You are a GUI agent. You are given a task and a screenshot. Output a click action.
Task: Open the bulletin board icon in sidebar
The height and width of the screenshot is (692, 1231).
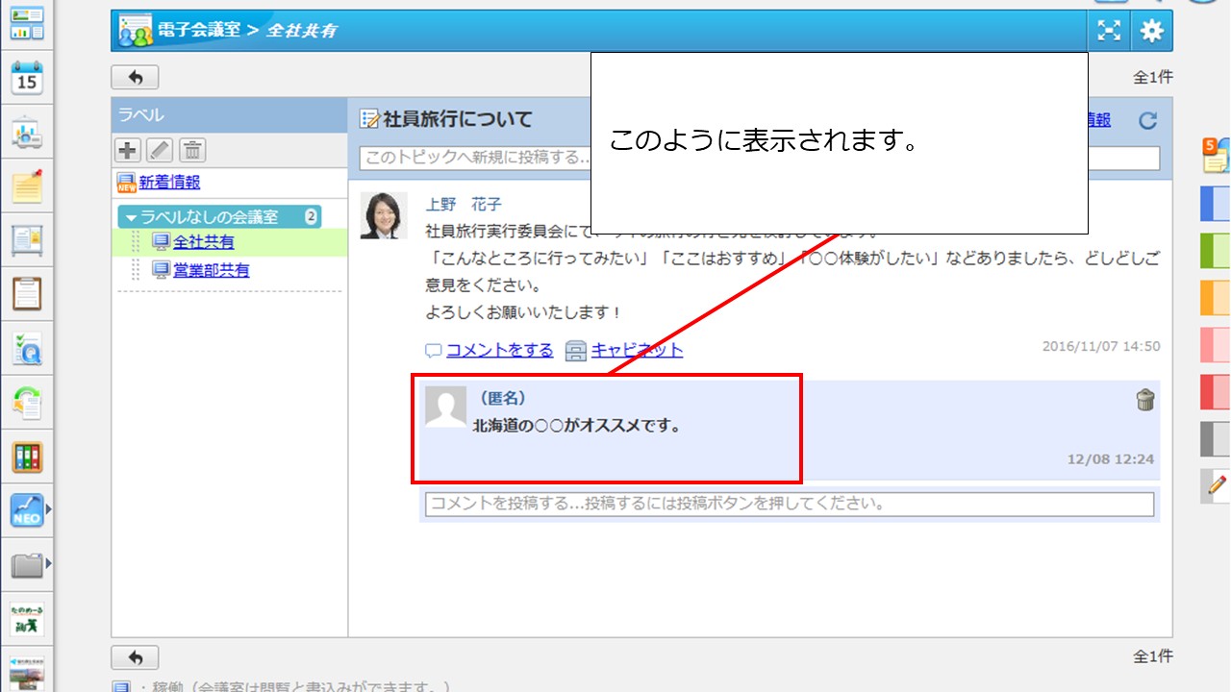pos(27,240)
